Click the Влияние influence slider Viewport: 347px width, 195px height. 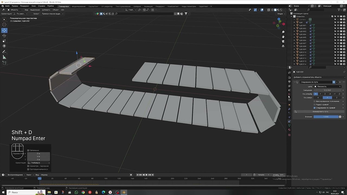point(326,117)
